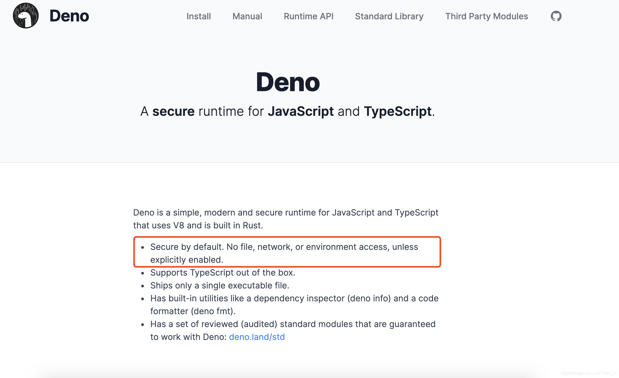Open the GitHub repository icon
Screen dimensions: 619x378
[x=556, y=16]
